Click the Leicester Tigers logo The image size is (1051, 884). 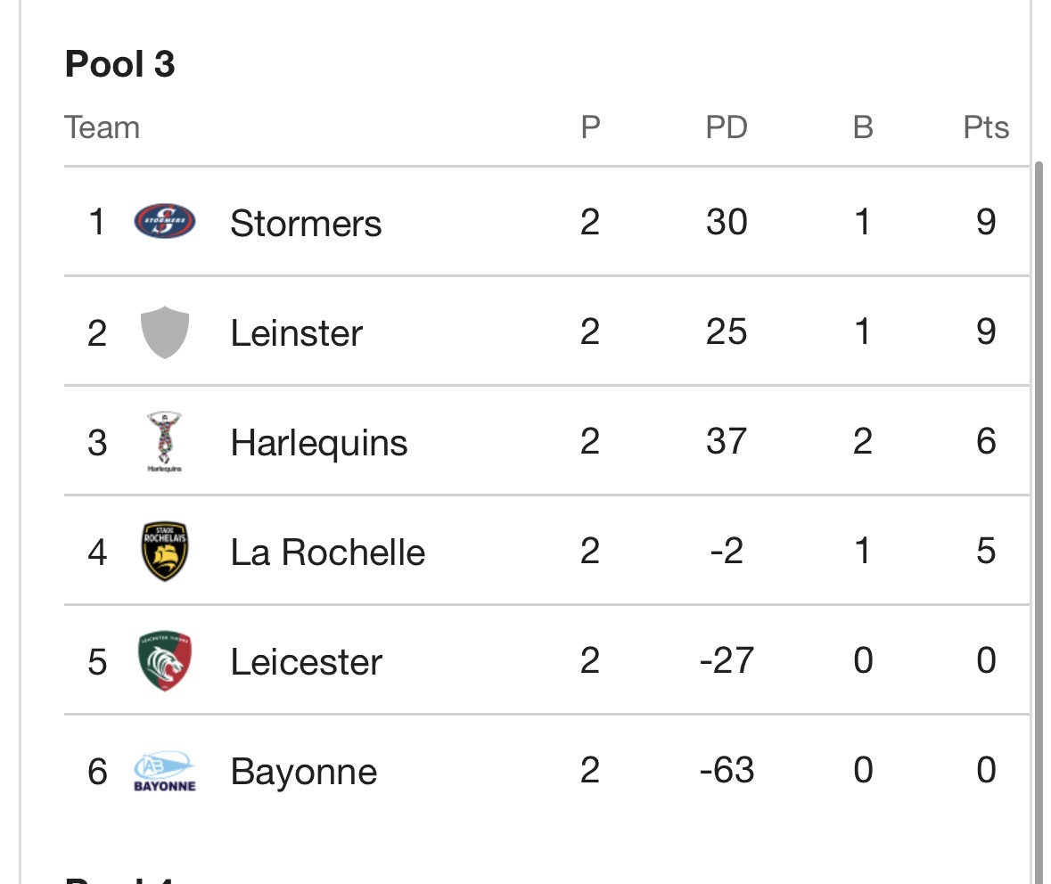(x=165, y=661)
